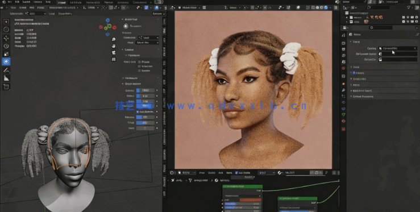
Task: Open the Material properties tab
Action: click(x=343, y=121)
